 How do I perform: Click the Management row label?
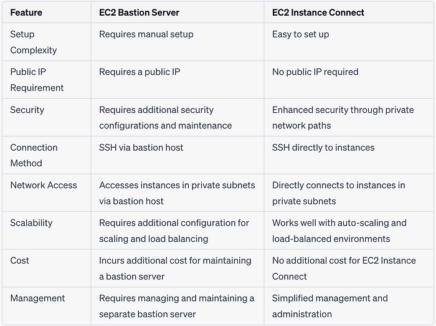(x=37, y=299)
